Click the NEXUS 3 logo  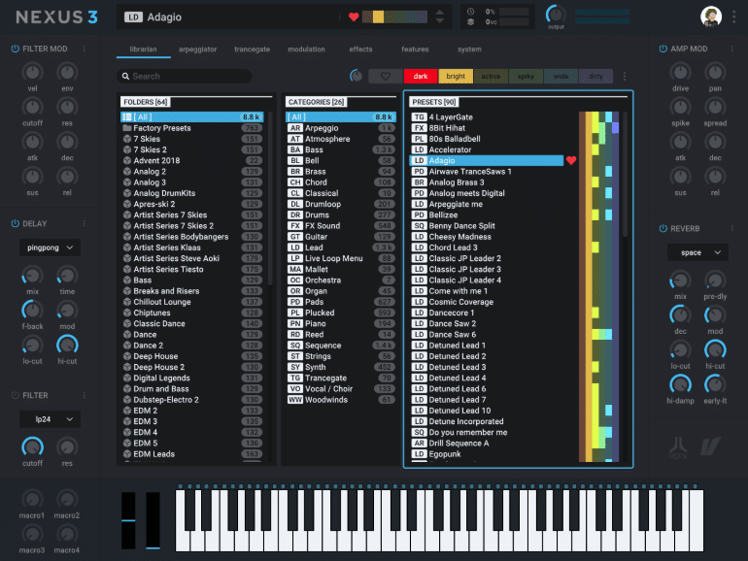[56, 17]
